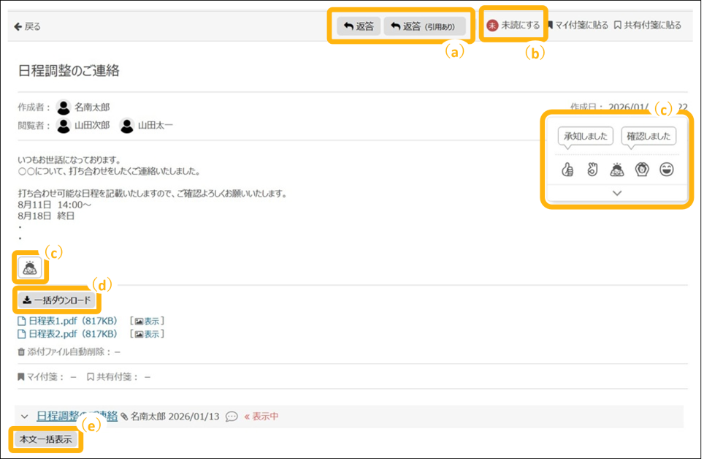Click the 本文一括表示 button

click(45, 439)
